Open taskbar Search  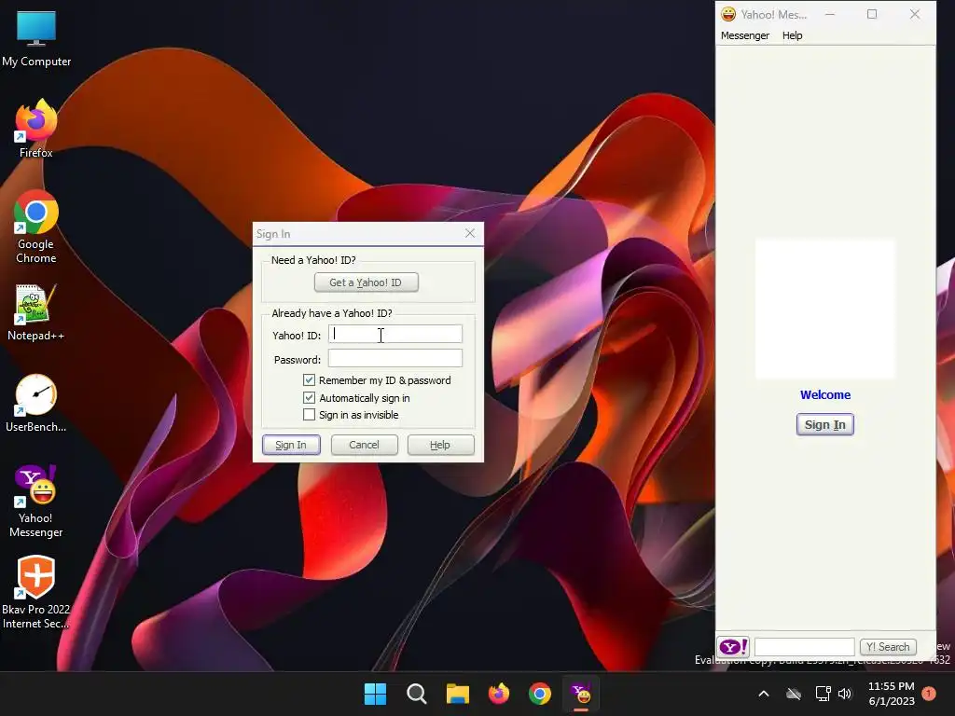click(x=417, y=694)
